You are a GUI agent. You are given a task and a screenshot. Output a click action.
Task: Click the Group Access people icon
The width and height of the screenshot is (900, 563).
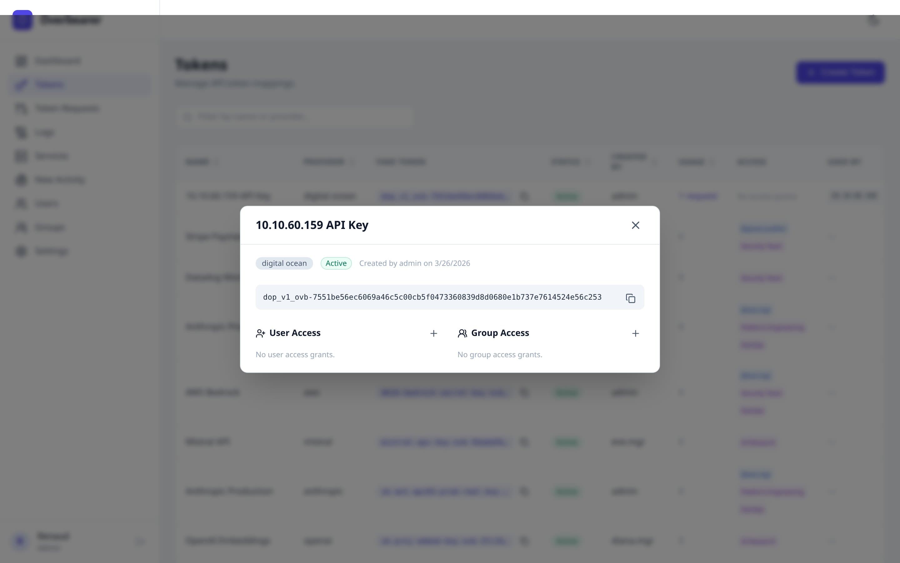click(462, 333)
